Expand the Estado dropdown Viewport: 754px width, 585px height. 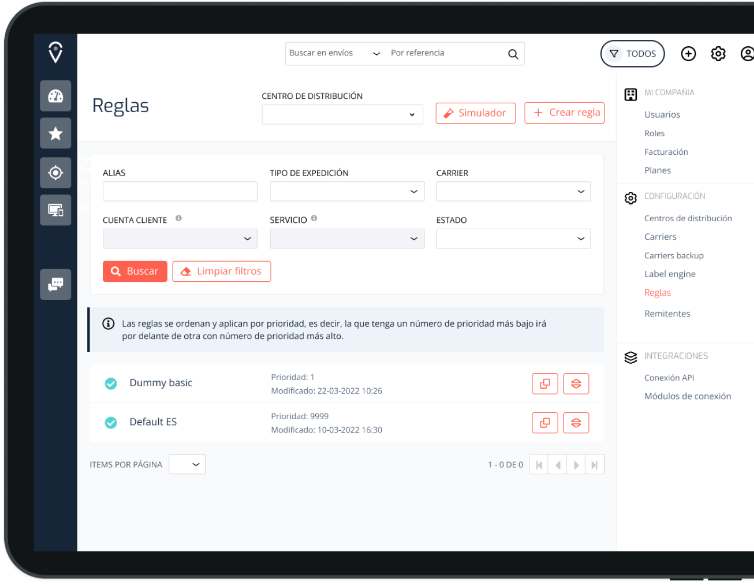pyautogui.click(x=513, y=239)
